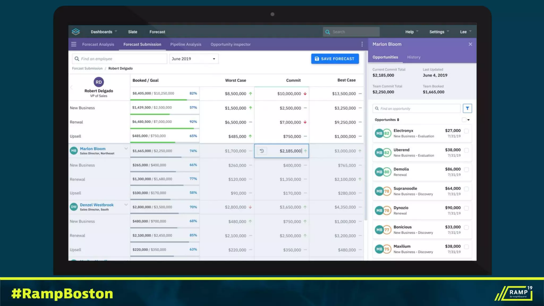Collapse the Marlon Bloom row chevron
The width and height of the screenshot is (544, 306).
[126, 148]
